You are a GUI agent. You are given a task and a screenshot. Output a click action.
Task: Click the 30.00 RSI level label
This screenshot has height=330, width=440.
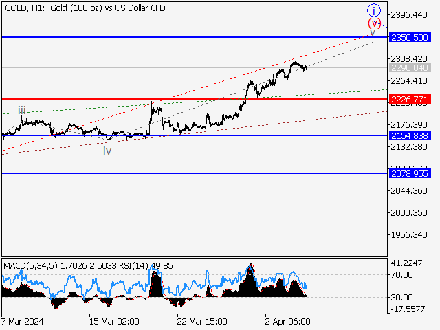coord(402,297)
